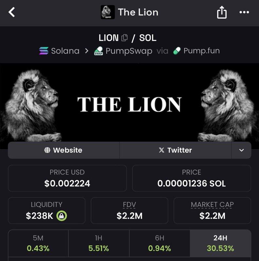259x261 pixels.
Task: Open the three-dots more options menu
Action: coord(244,13)
